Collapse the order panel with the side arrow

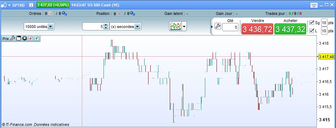[212, 27]
